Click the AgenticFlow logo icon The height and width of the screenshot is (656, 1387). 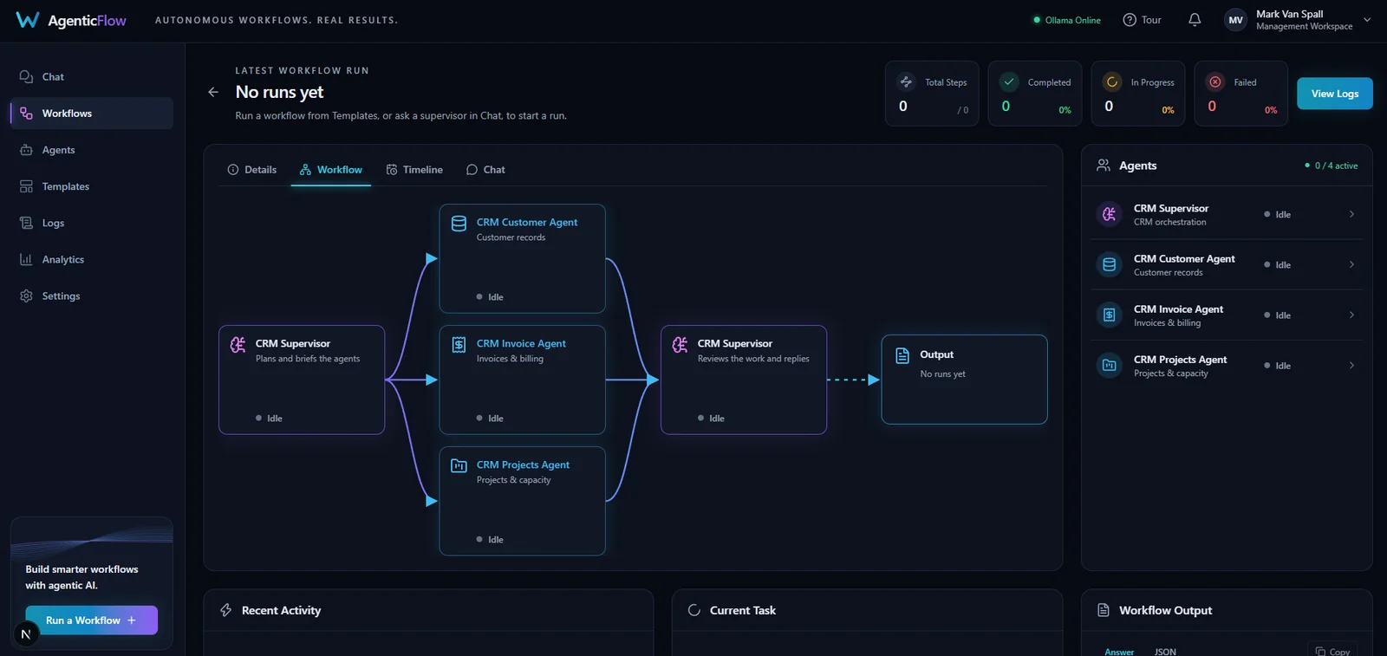click(28, 20)
